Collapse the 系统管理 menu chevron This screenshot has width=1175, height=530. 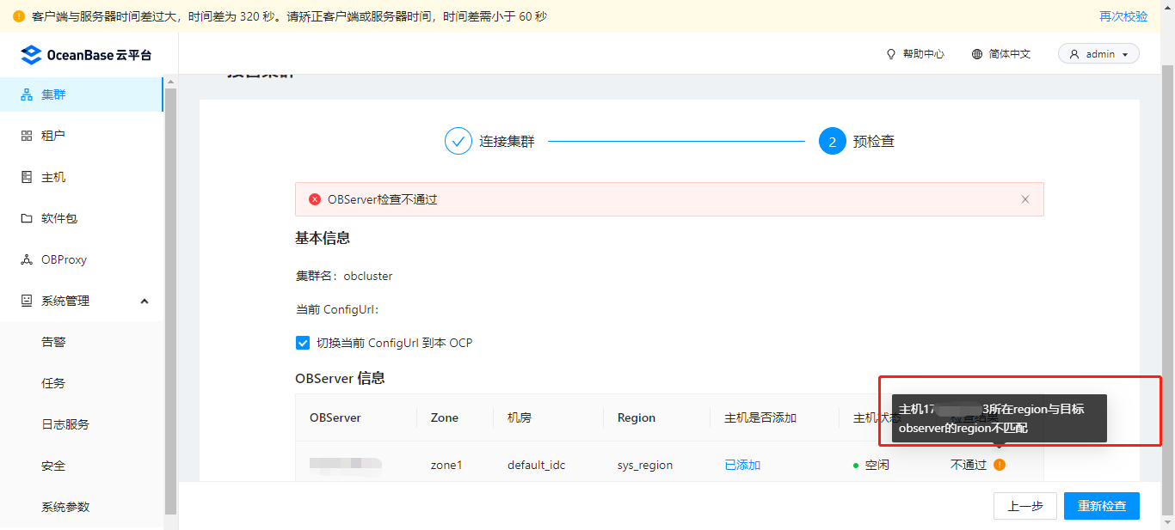coord(145,301)
